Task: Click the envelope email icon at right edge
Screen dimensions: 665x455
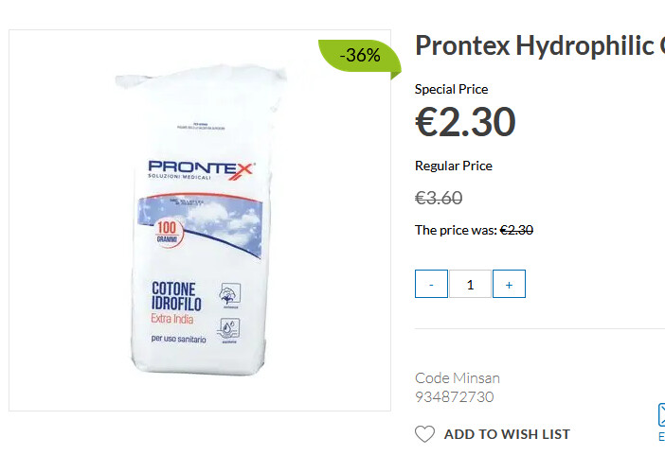Action: [661, 414]
